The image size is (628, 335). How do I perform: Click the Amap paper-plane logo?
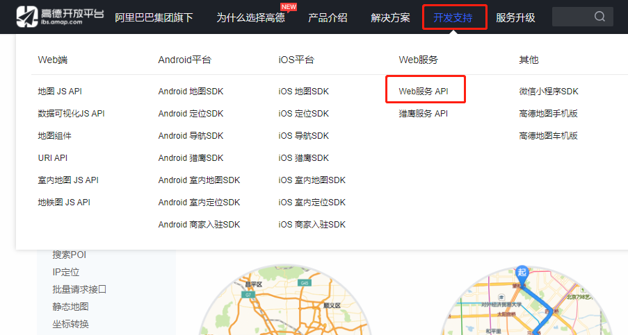pos(27,17)
